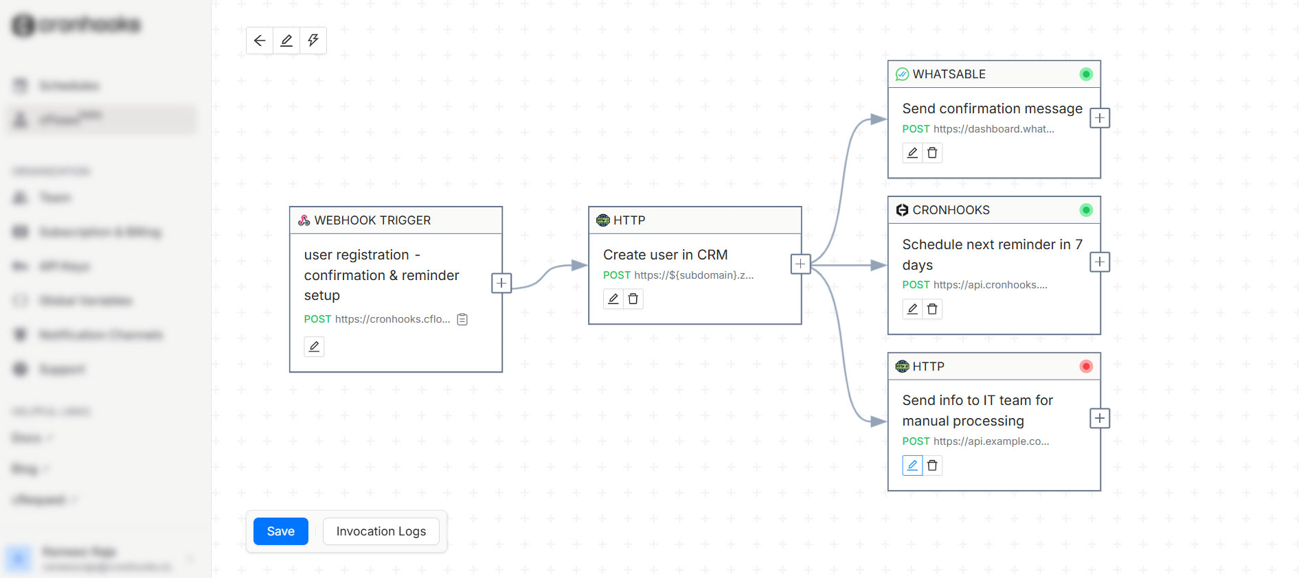Click the back arrow toolbar icon
Viewport: 1299px width, 578px height.
tap(260, 41)
